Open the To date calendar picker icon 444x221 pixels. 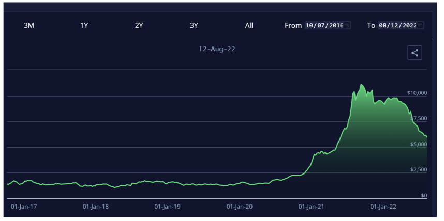click(420, 25)
